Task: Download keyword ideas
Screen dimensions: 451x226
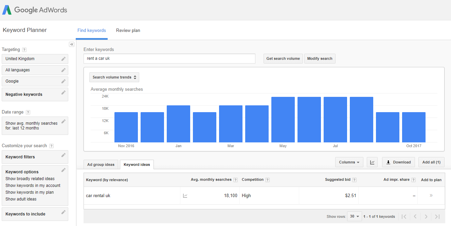Action: pyautogui.click(x=399, y=162)
